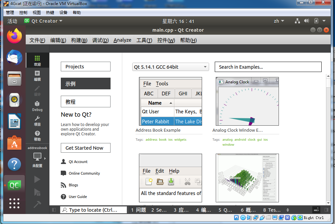The image size is (335, 224).
Task: Open the 项目 (Projects) mode with wrench icon
Action: 37,121
